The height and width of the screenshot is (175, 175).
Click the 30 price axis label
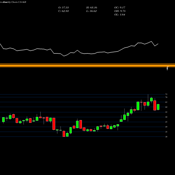point(166,137)
